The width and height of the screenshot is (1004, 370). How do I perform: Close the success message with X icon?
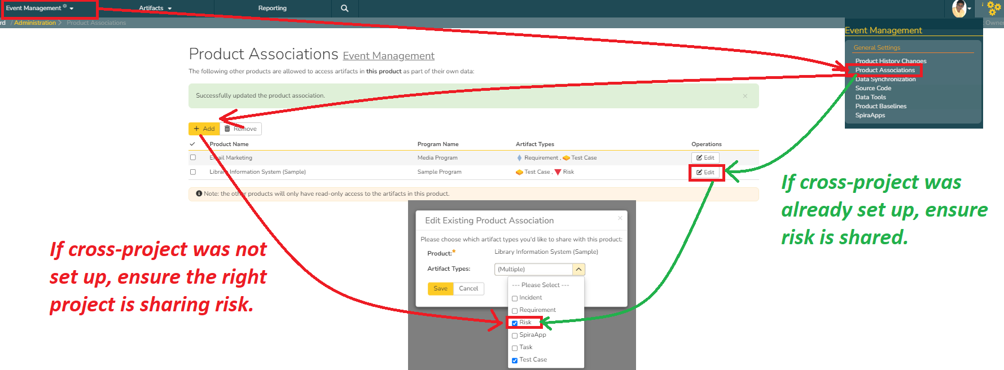click(745, 96)
